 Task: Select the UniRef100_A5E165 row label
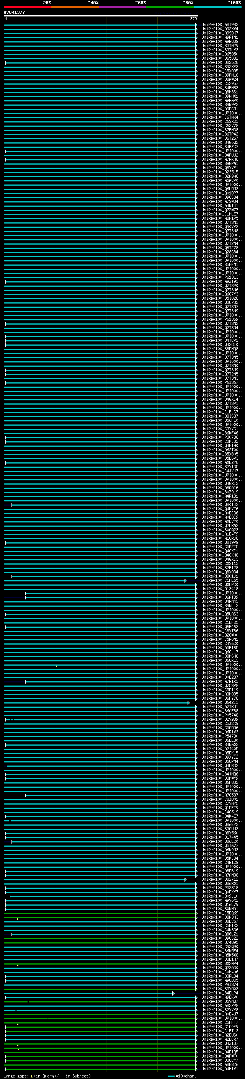click(220, 648)
